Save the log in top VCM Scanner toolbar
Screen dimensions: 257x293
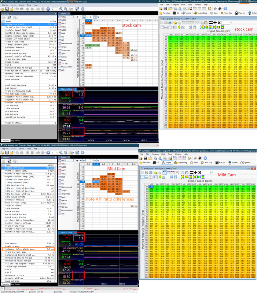click(x=7, y=9)
